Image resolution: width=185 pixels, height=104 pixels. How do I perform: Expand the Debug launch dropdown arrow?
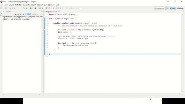click(x=28, y=8)
